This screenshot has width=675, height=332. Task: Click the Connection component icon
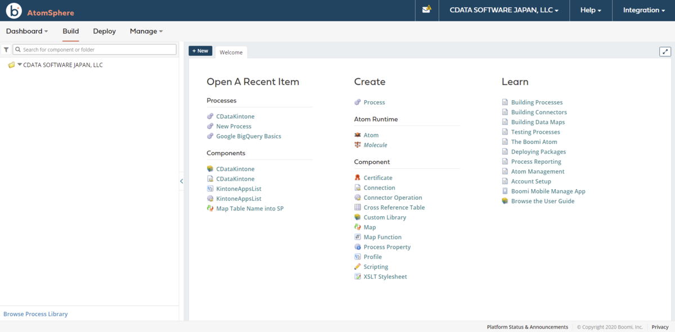pos(358,188)
